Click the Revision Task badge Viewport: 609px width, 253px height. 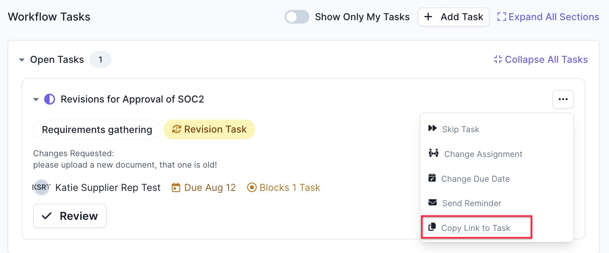point(209,130)
